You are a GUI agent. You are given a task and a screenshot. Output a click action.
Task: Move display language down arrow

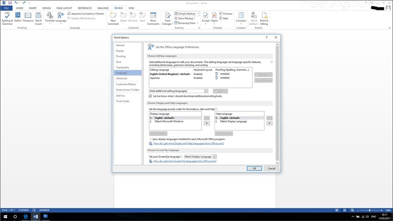(x=206, y=123)
